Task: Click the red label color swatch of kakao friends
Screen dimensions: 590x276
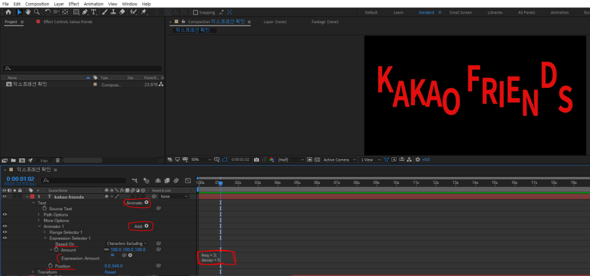Action: (x=32, y=196)
